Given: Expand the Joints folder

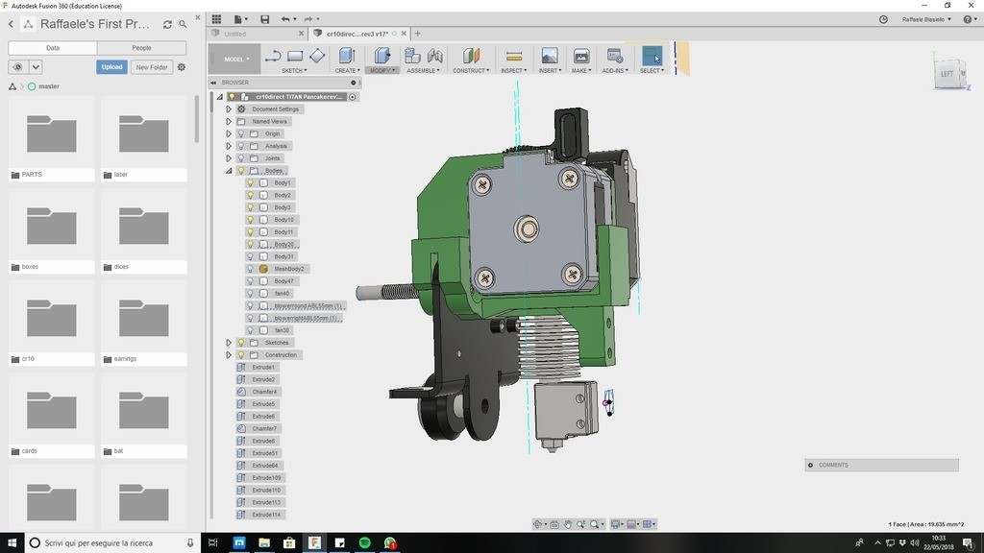Looking at the screenshot, I should coord(229,158).
